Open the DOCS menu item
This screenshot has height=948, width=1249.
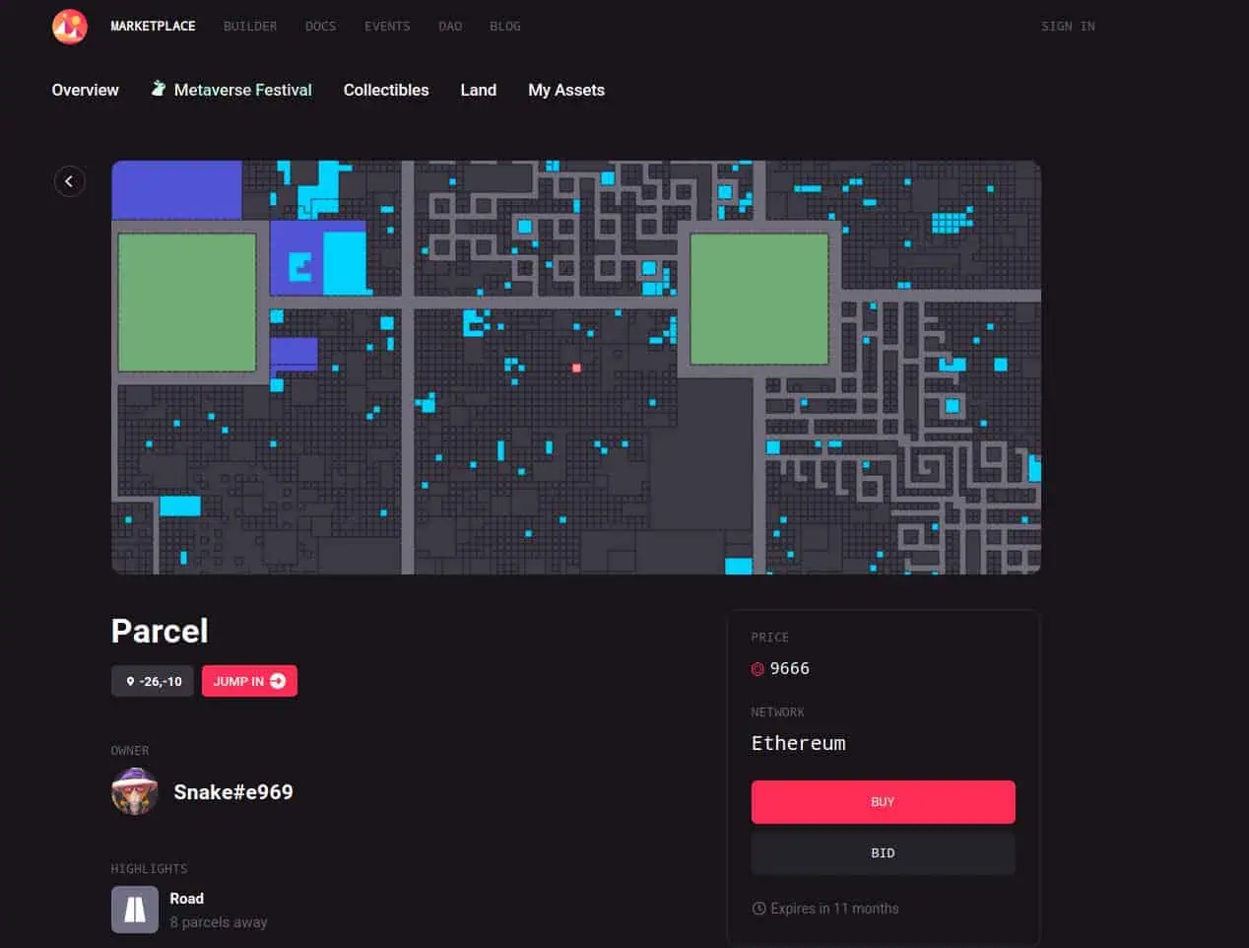[320, 27]
